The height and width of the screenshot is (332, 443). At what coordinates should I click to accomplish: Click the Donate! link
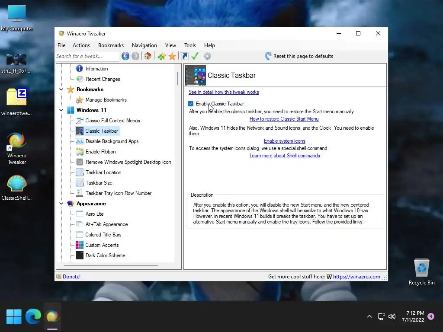(71, 277)
